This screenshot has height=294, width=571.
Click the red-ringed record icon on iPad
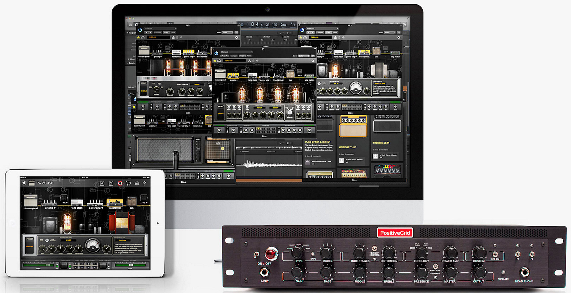point(120,183)
